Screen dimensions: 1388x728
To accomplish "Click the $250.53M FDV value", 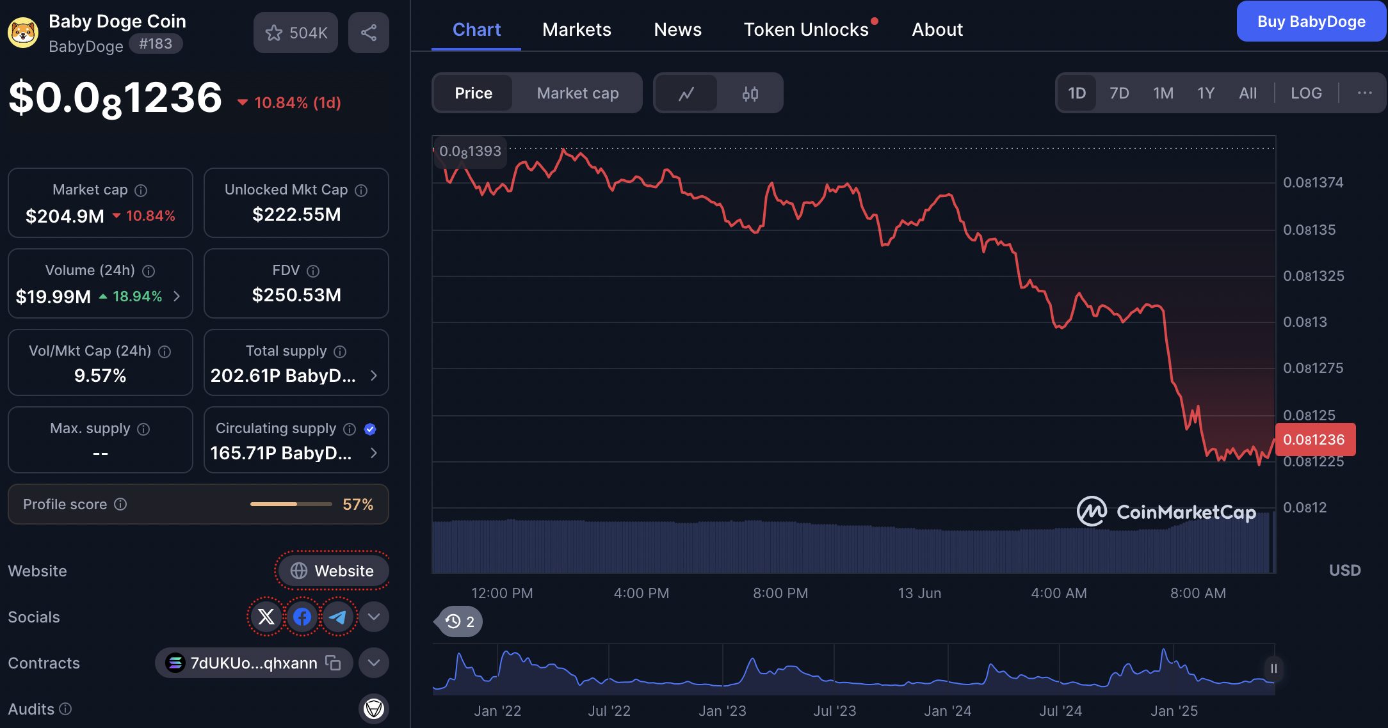I will [x=296, y=295].
